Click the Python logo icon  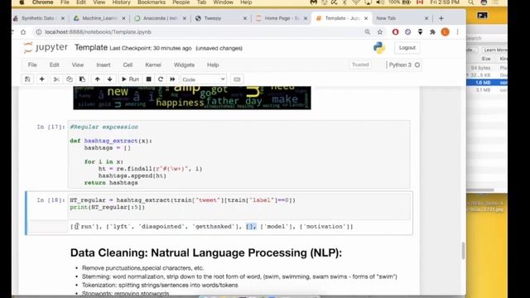379,48
